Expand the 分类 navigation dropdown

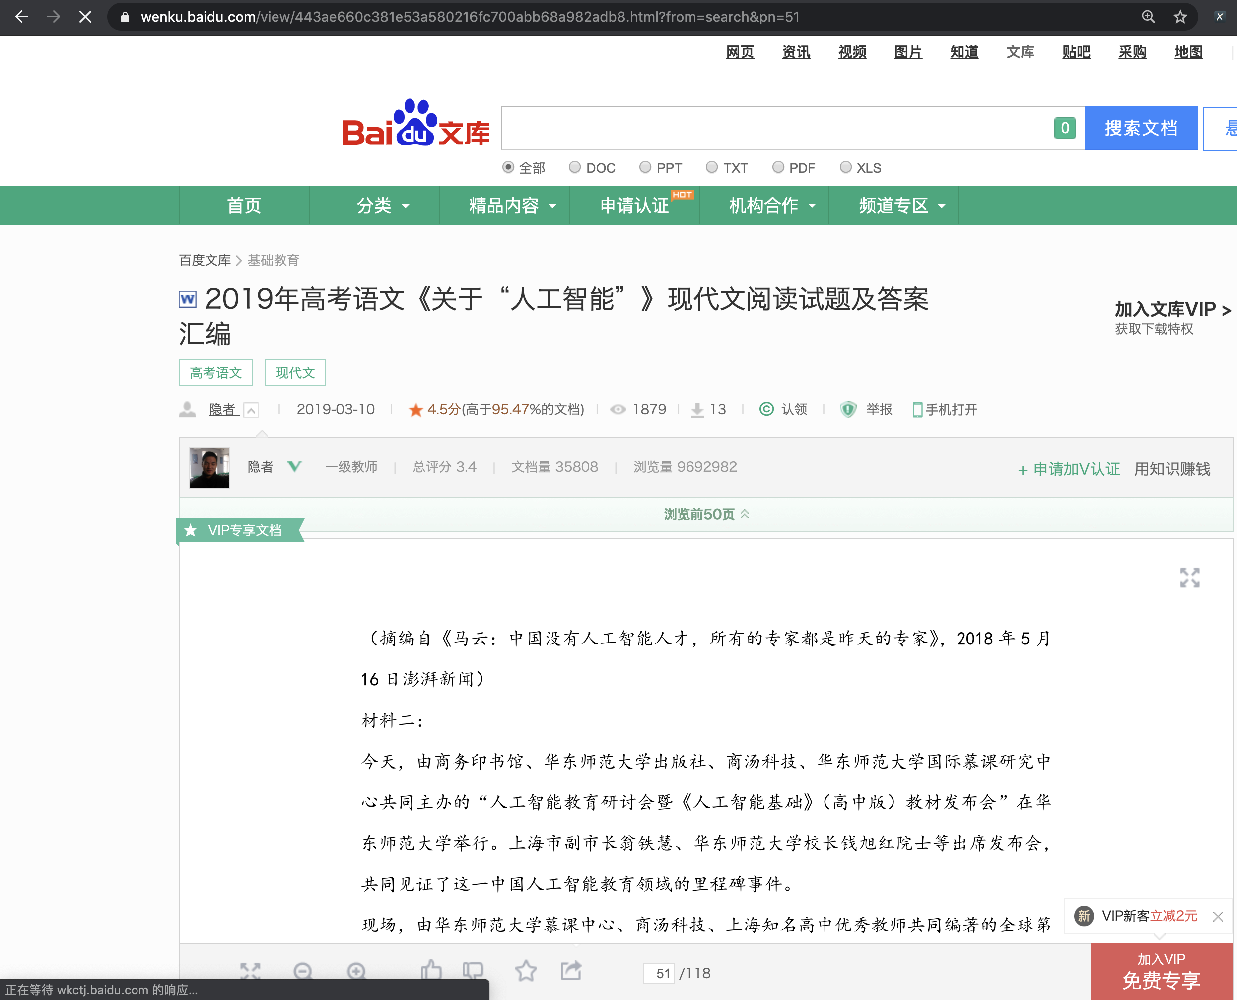pos(382,205)
